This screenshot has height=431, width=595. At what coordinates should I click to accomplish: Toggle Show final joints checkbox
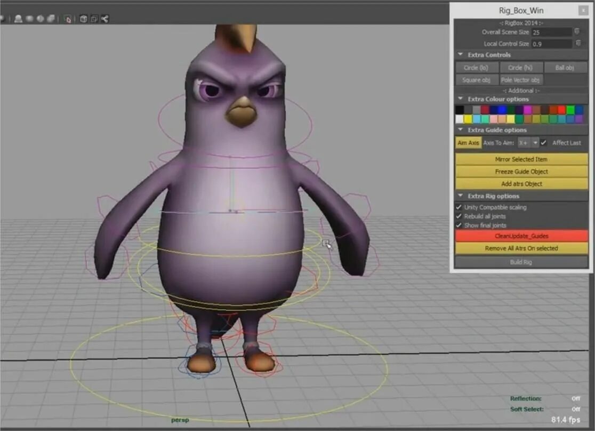pos(459,225)
